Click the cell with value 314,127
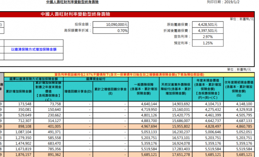 pyautogui.click(x=49, y=121)
